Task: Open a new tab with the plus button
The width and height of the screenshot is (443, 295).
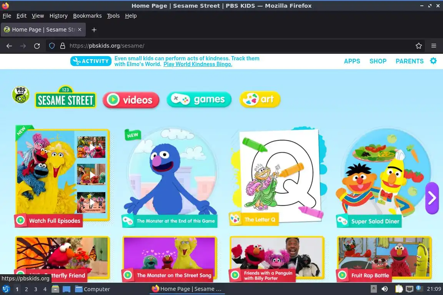Action: click(x=94, y=30)
